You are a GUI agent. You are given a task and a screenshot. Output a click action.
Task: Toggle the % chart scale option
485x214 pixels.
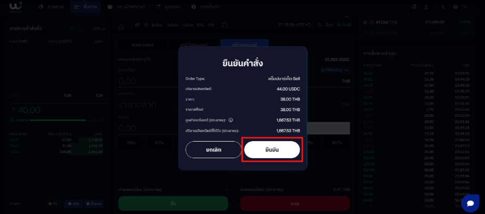point(320,25)
